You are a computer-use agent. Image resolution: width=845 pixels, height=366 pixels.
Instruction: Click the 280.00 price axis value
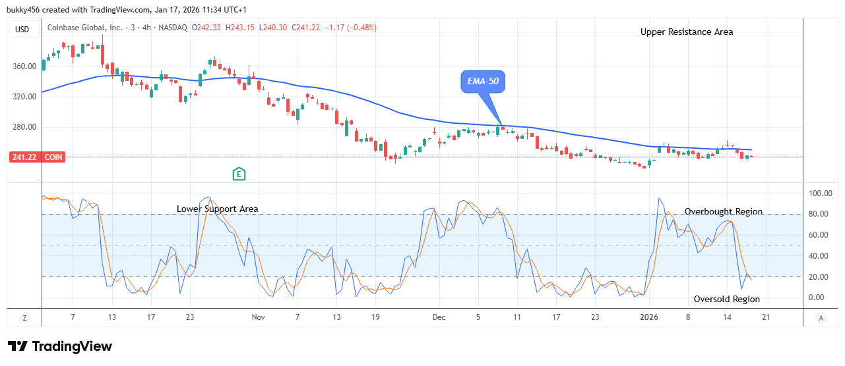click(24, 127)
